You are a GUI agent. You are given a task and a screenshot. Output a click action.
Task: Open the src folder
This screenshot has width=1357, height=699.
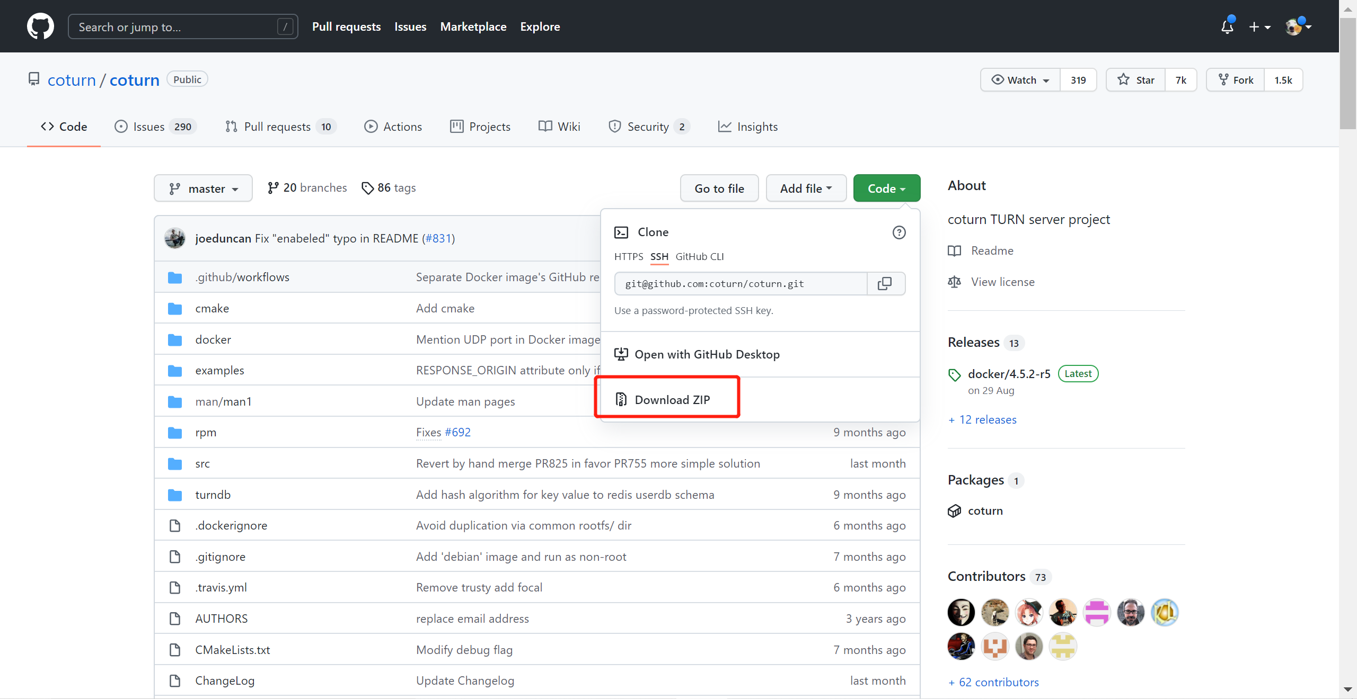pos(202,464)
